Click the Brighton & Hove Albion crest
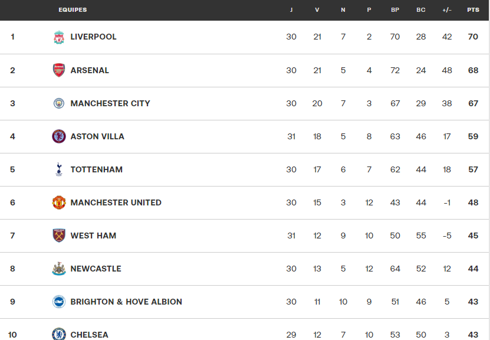The image size is (490, 340). coord(59,302)
